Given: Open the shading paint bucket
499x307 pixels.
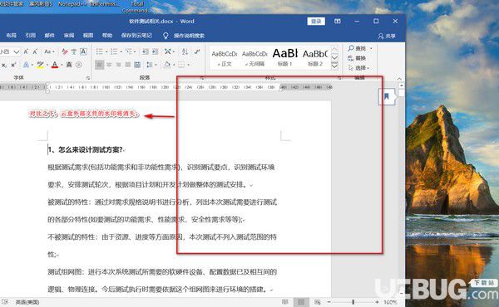Looking at the screenshot, I should coord(167,65).
